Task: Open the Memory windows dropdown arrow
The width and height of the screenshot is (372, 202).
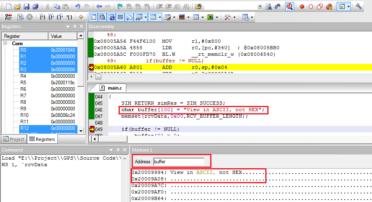Action: tap(160, 17)
